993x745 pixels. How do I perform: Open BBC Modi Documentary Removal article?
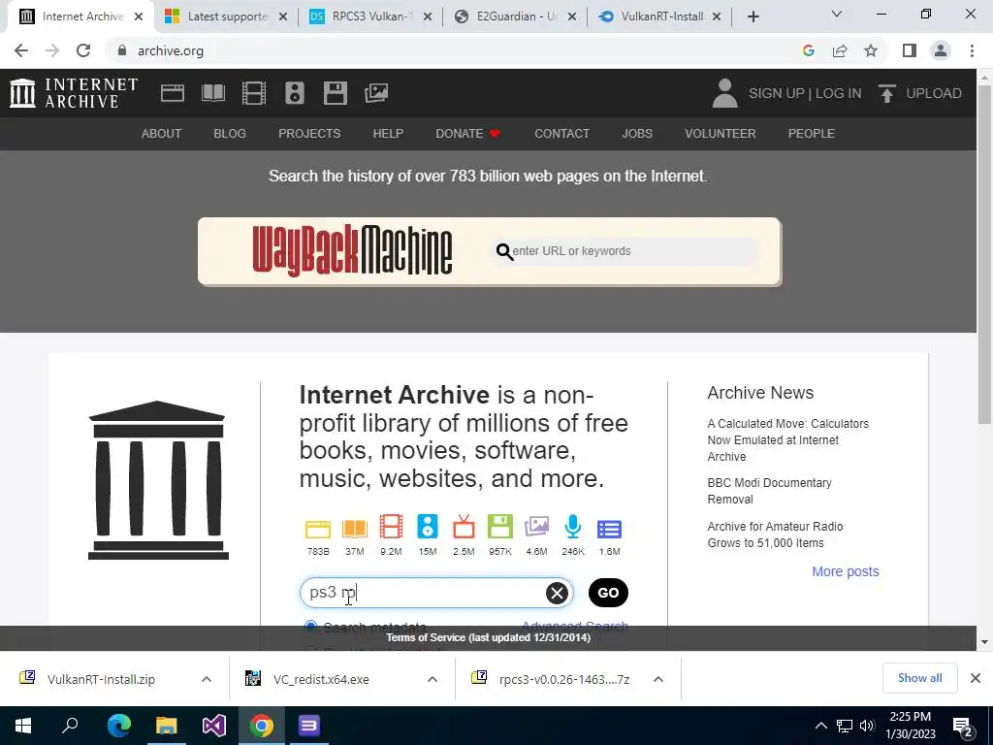769,491
